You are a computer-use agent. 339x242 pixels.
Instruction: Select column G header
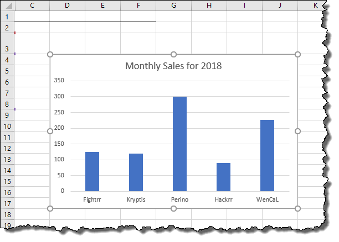click(x=174, y=6)
